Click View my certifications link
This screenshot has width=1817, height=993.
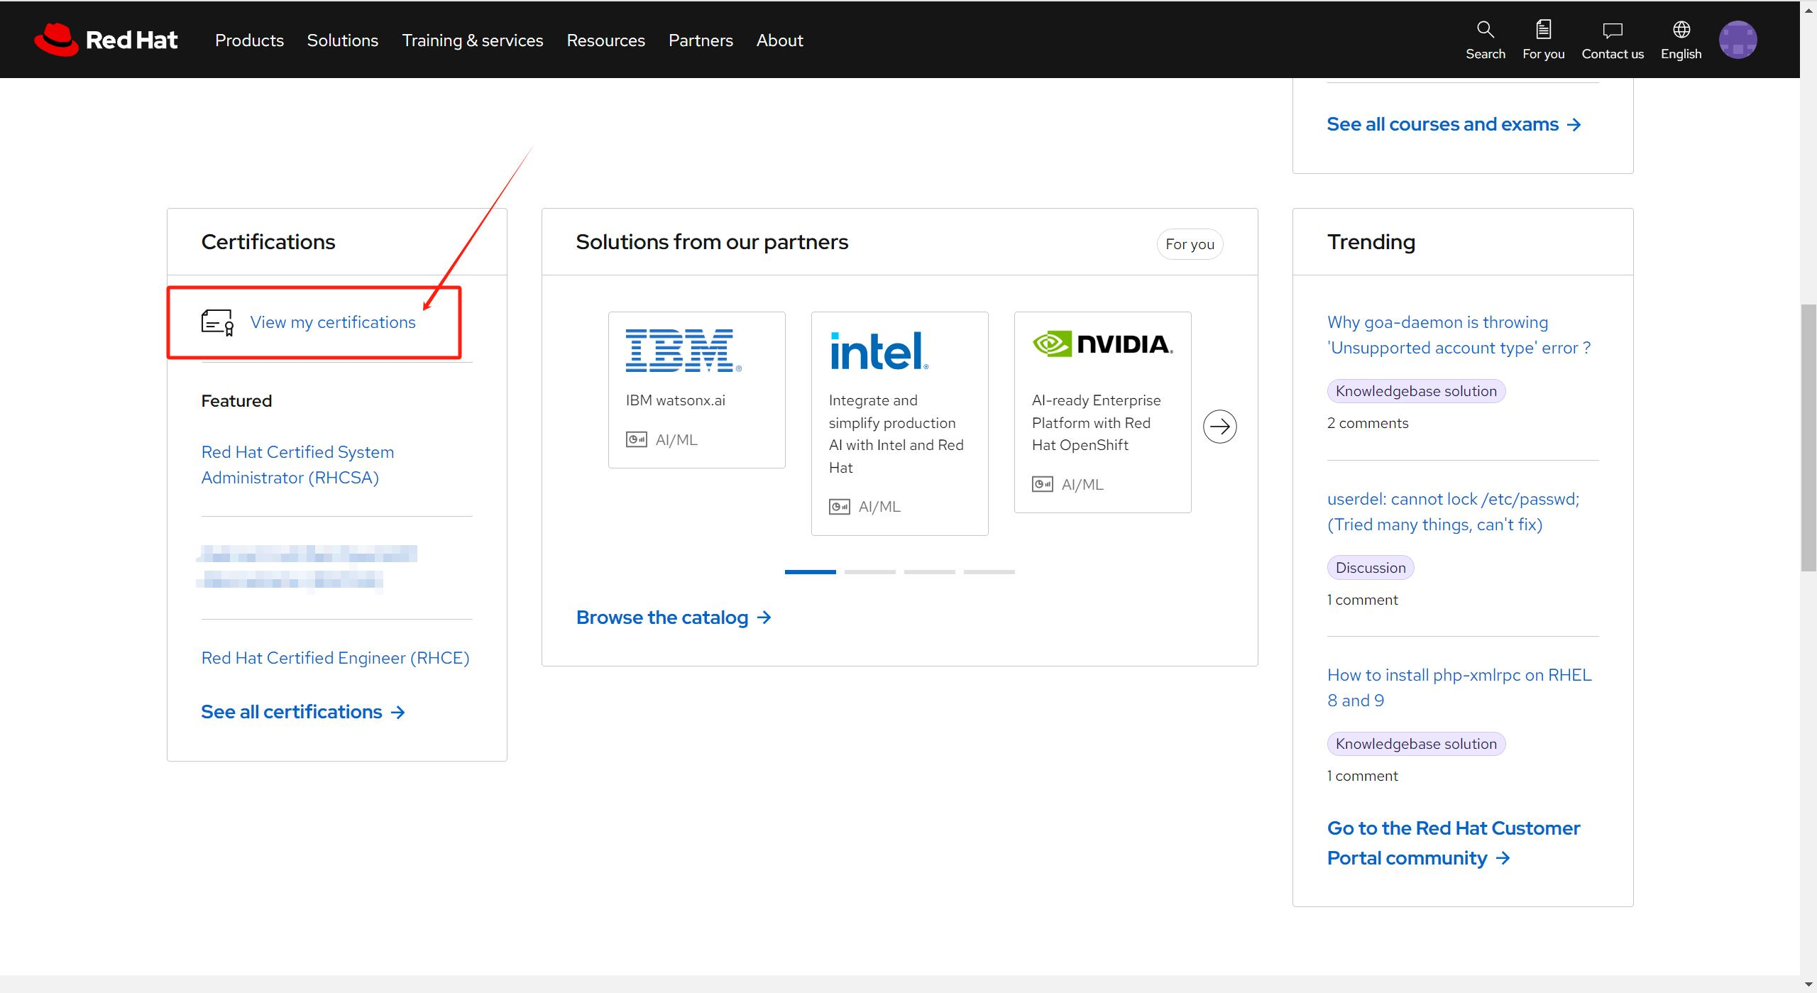pyautogui.click(x=333, y=322)
